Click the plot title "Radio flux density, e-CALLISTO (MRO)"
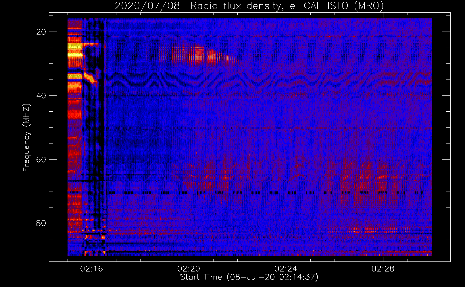Screen dimensions: 465x287 287,6
